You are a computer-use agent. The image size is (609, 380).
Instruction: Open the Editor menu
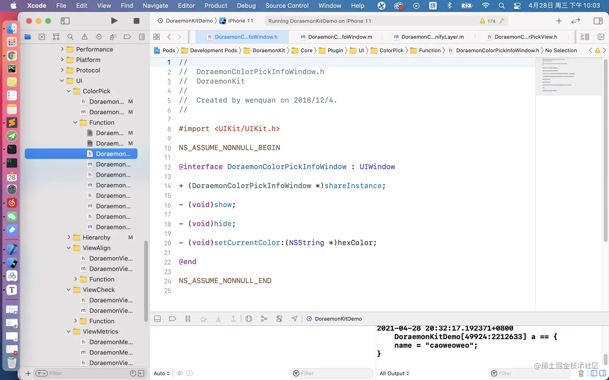tap(186, 6)
